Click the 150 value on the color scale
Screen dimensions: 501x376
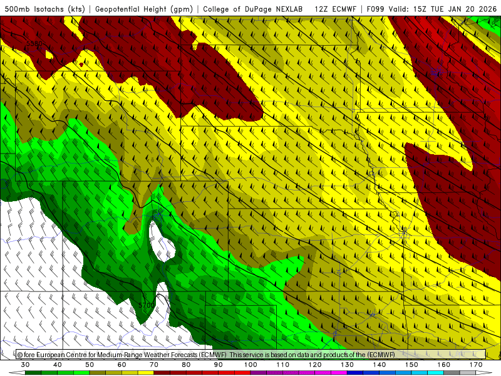[412, 365]
